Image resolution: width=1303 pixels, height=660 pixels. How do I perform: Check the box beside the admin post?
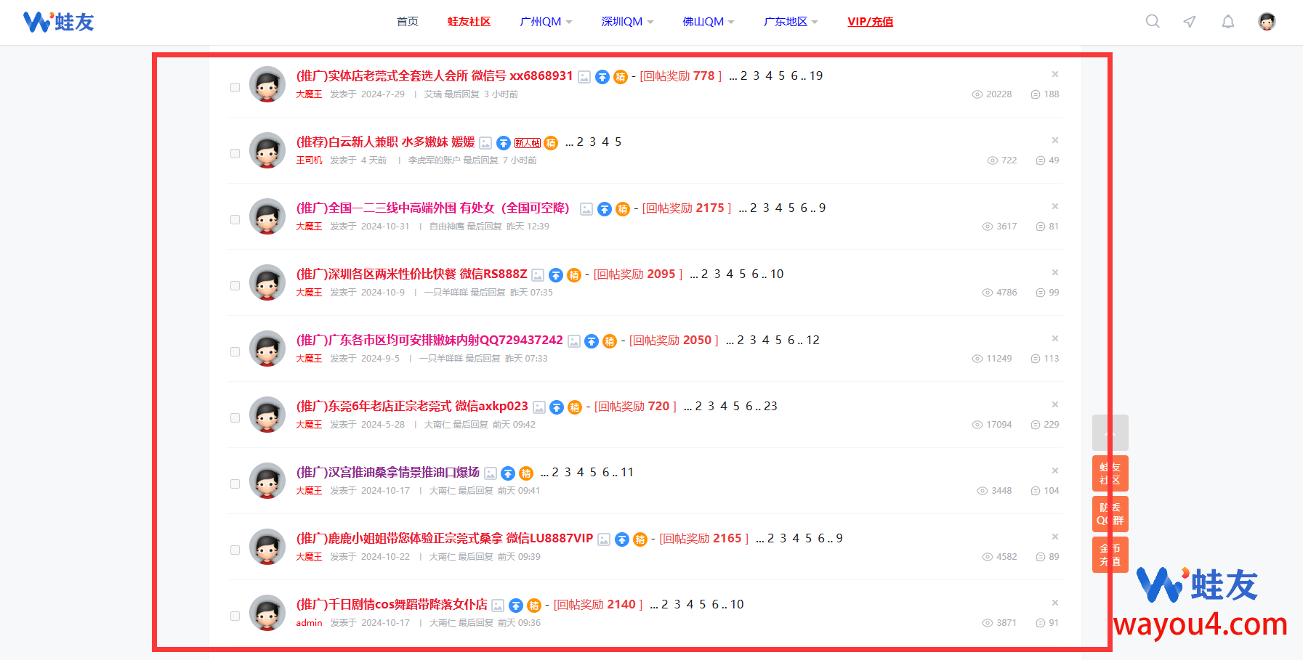[235, 616]
